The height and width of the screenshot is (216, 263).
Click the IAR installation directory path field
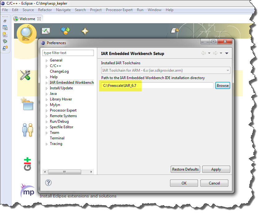coord(157,86)
